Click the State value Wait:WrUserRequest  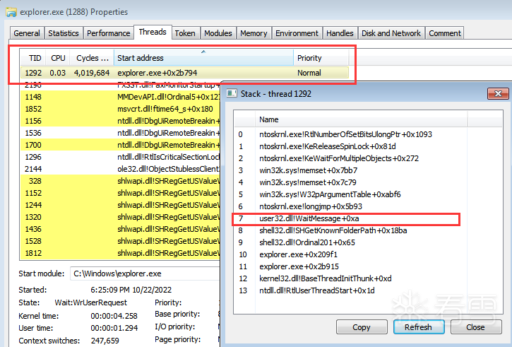tap(91, 302)
